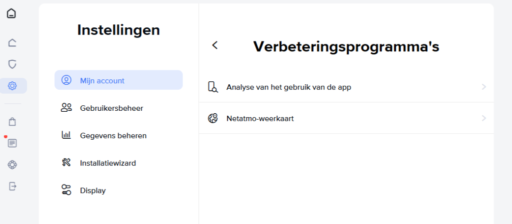The width and height of the screenshot is (512, 224).
Task: Open the Installatiewizard
Action: 107,163
